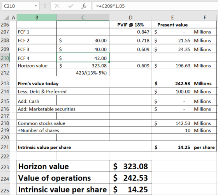Select the 'Add: Marketable securities' cell
The height and width of the screenshot is (195, 218).
pos(63,109)
